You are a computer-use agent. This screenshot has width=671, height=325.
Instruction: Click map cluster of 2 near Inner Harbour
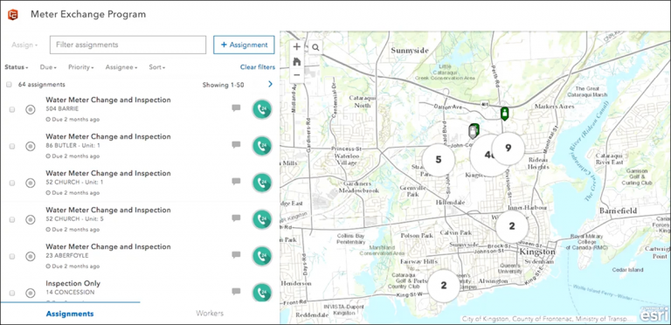[x=512, y=226]
